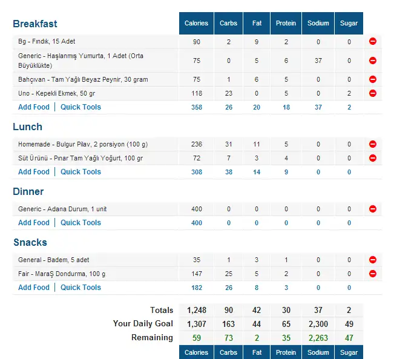This screenshot has height=359, width=414.
Task: Open Quick Tools under Dinner
Action: (x=80, y=223)
